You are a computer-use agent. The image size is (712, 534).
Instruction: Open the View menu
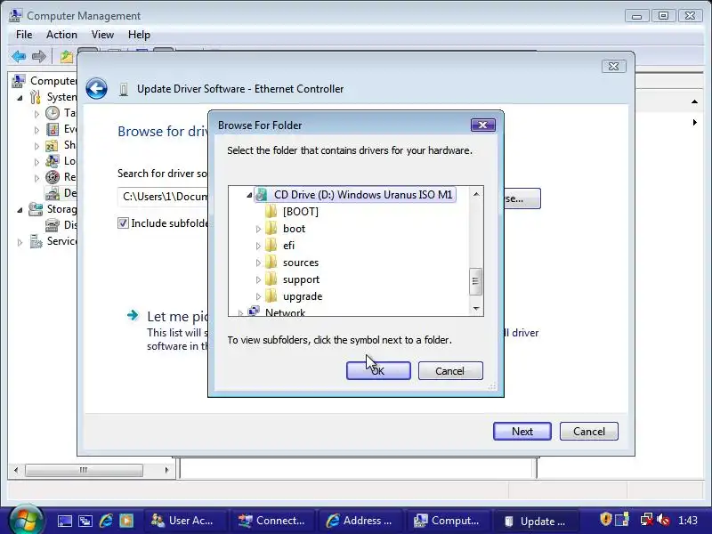(x=102, y=35)
